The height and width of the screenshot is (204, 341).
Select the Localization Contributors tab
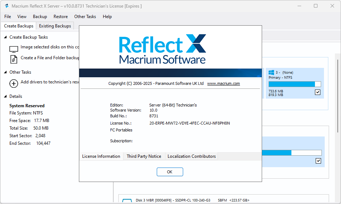click(191, 156)
